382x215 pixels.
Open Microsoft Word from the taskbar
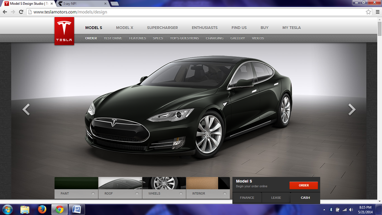77,209
